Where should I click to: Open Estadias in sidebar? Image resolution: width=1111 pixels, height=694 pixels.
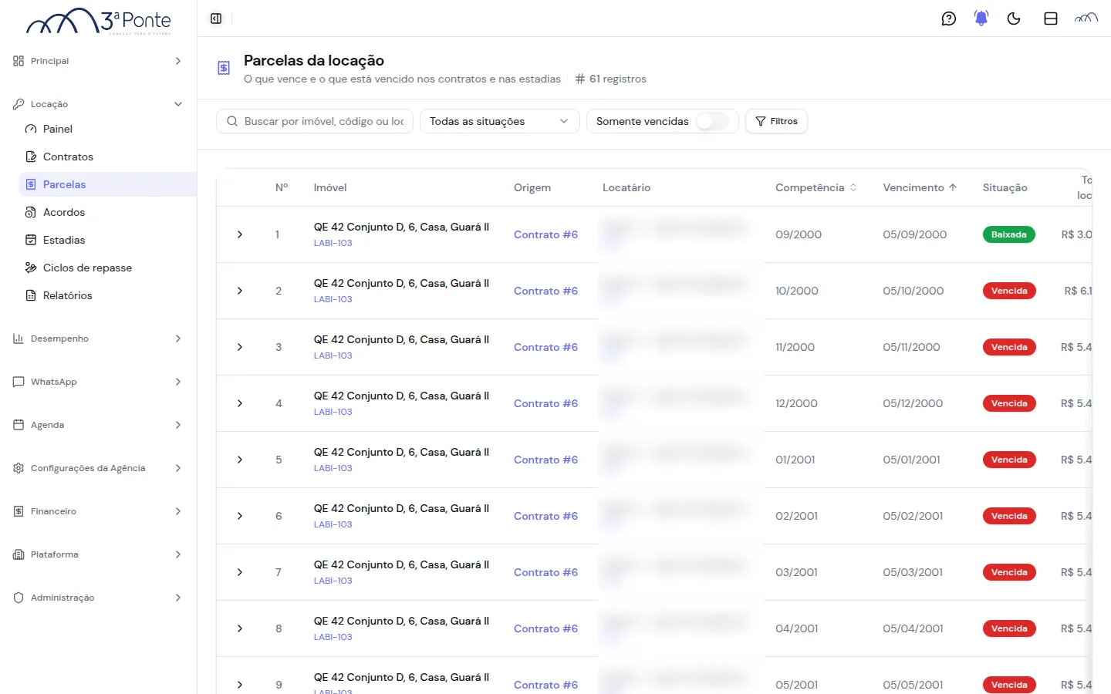[107, 240]
